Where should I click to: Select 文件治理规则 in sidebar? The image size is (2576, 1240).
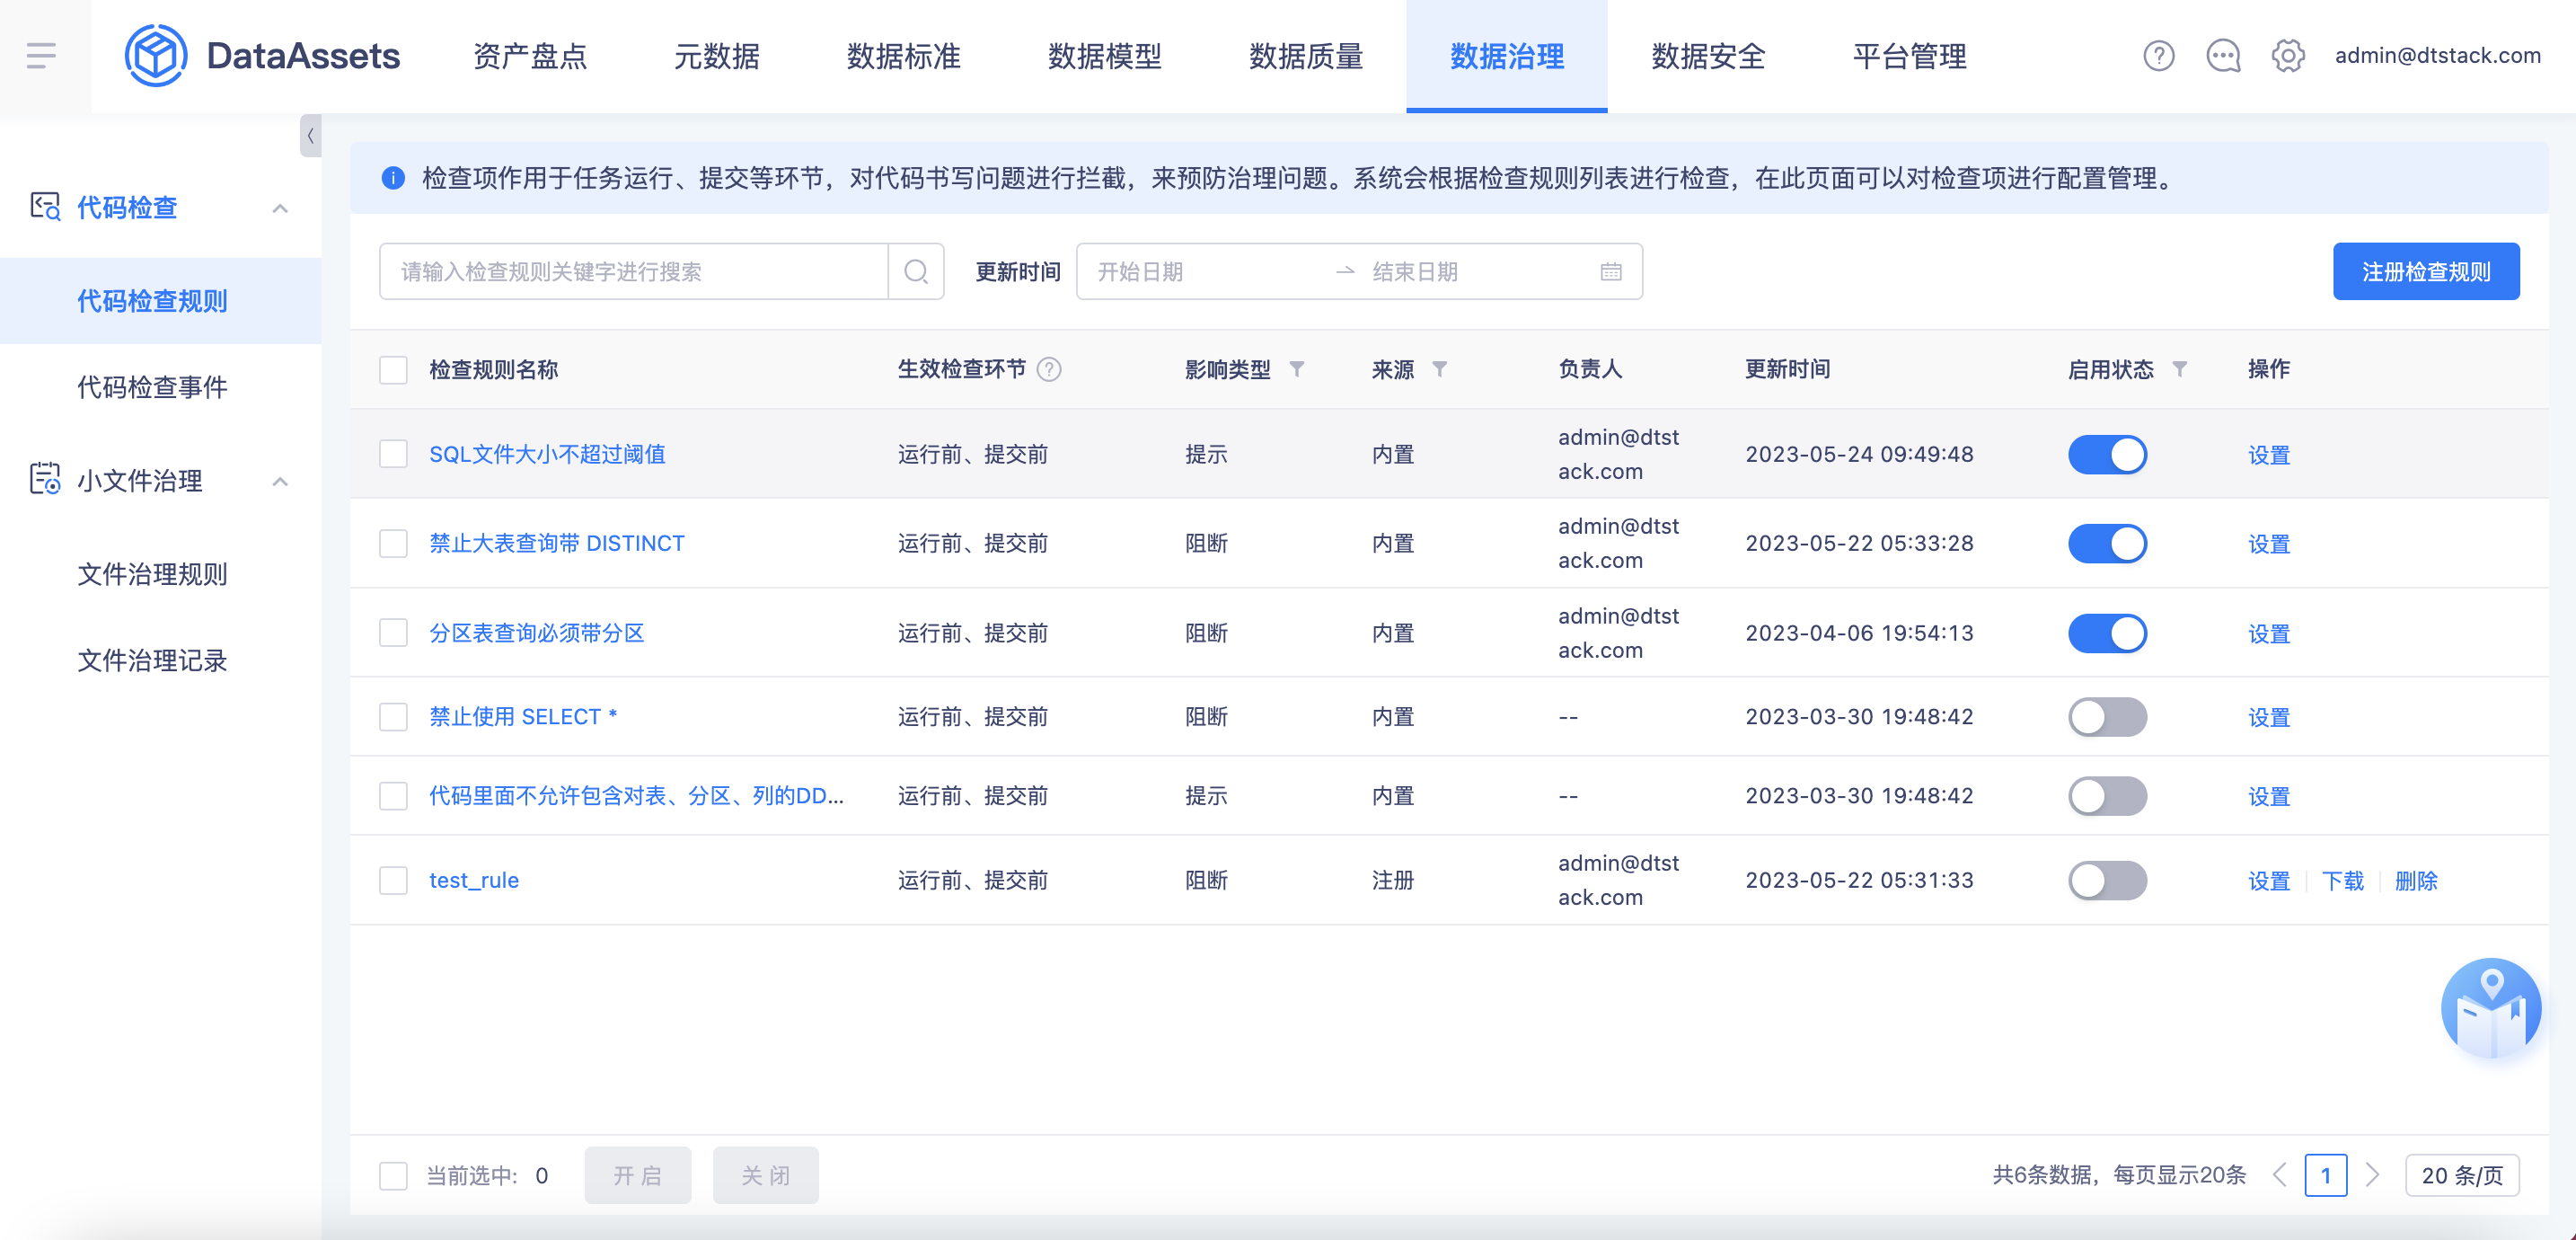(153, 574)
